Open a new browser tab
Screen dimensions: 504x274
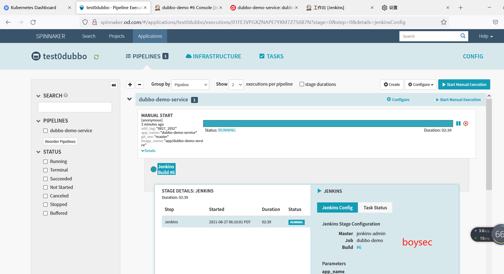click(x=461, y=8)
